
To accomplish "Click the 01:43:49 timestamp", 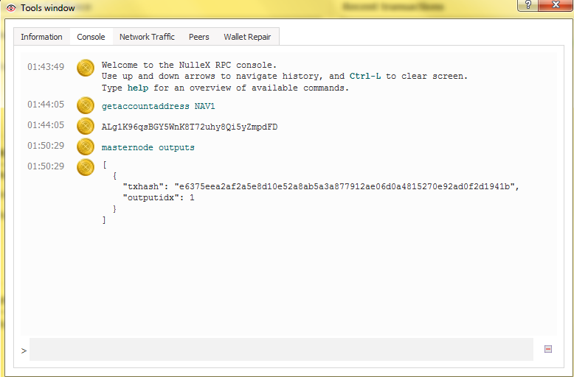I will click(46, 67).
